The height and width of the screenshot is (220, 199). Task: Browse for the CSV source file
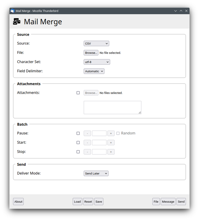click(91, 53)
